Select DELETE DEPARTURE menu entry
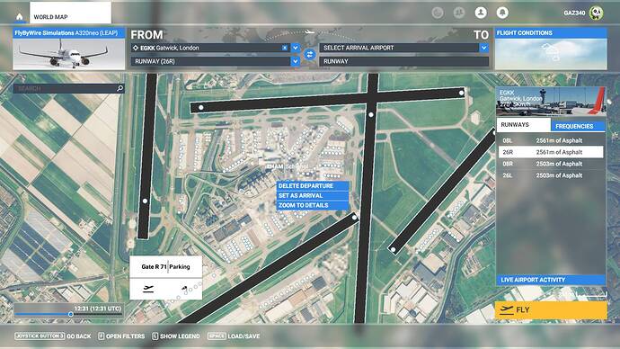Screen dimensions: 620x349 click(313, 185)
